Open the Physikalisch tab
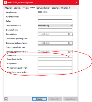Image resolution: width=92 pixels, height=102 pixels. tap(66, 8)
